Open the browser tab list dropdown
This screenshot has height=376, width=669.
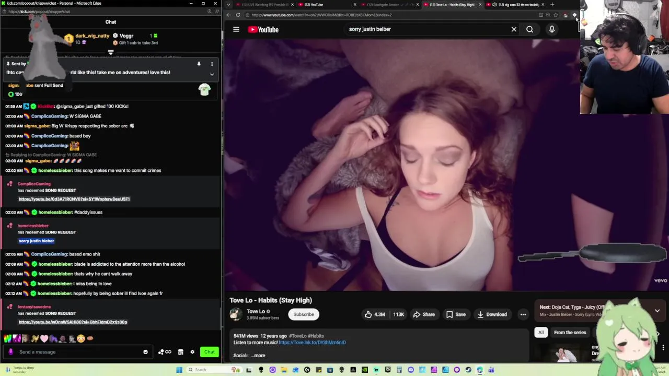(228, 5)
